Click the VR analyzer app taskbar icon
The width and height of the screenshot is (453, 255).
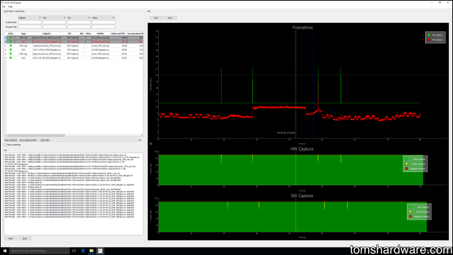pos(100,251)
